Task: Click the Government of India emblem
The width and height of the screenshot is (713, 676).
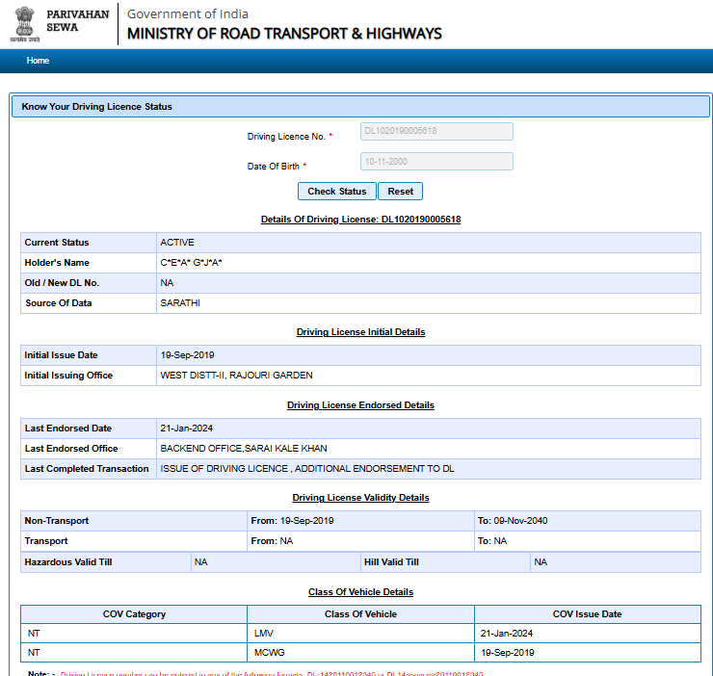Action: (x=26, y=24)
